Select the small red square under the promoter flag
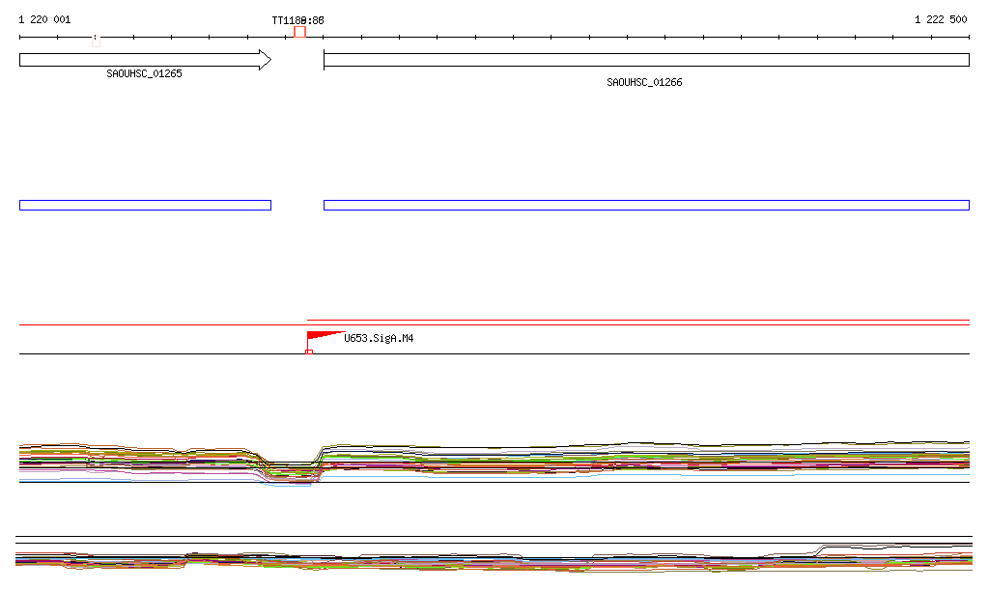Viewport: 989px width, 590px height. (308, 351)
